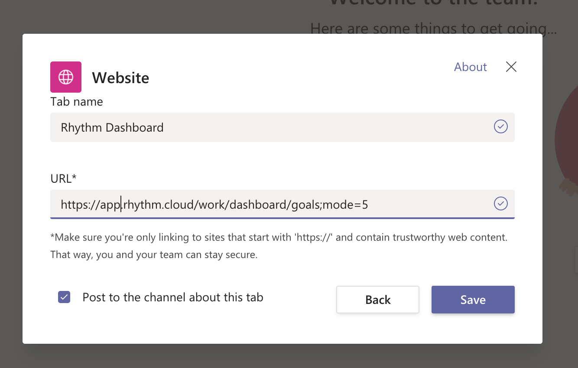
Task: Click the pink Website globe icon
Action: click(x=66, y=77)
